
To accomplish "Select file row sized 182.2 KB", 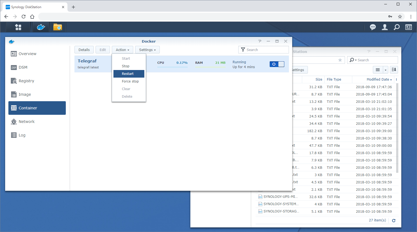I will coord(344,131).
